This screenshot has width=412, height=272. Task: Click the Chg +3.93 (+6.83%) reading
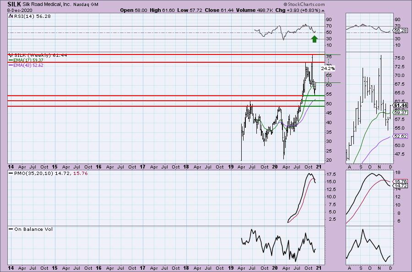298,10
